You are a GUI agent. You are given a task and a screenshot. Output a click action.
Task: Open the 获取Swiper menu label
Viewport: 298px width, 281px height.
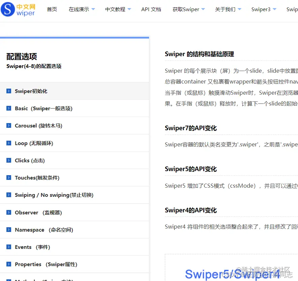tap(186, 9)
